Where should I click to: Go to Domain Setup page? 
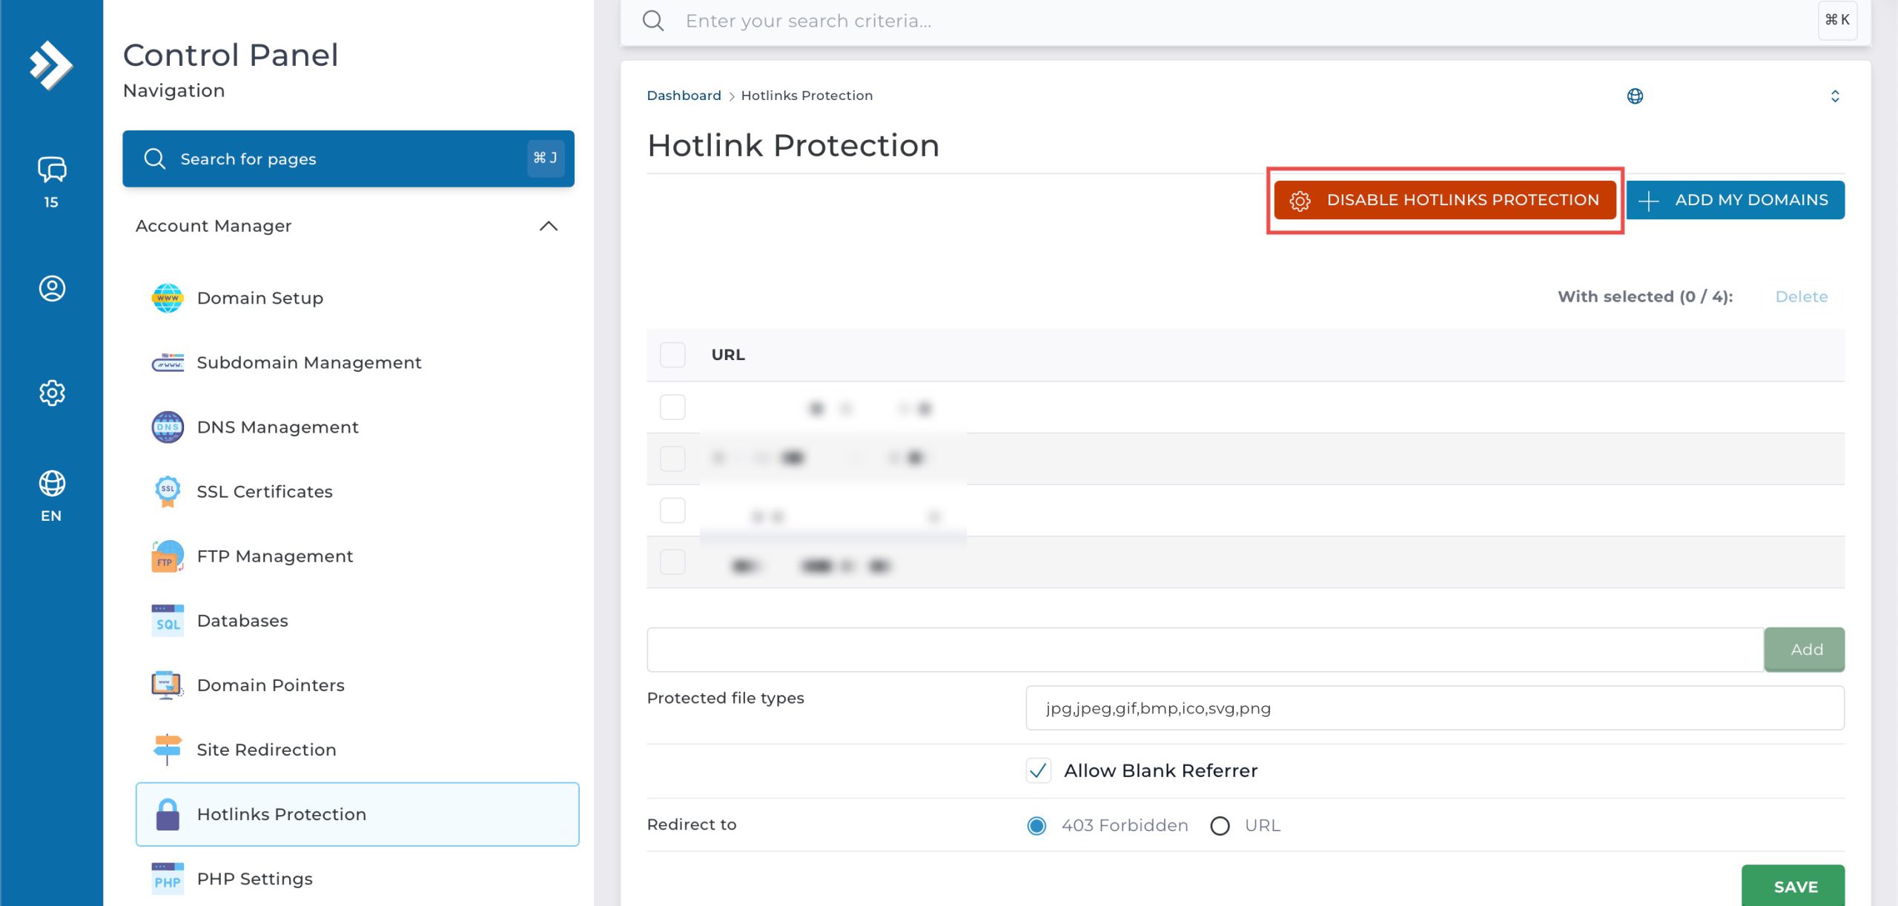(259, 298)
